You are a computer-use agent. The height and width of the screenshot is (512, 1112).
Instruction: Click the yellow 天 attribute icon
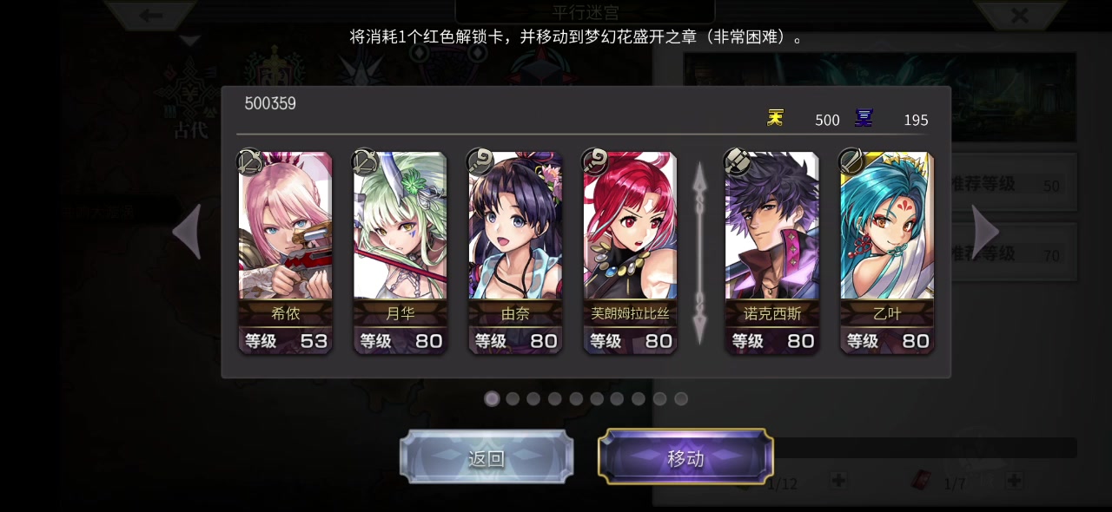coord(775,118)
